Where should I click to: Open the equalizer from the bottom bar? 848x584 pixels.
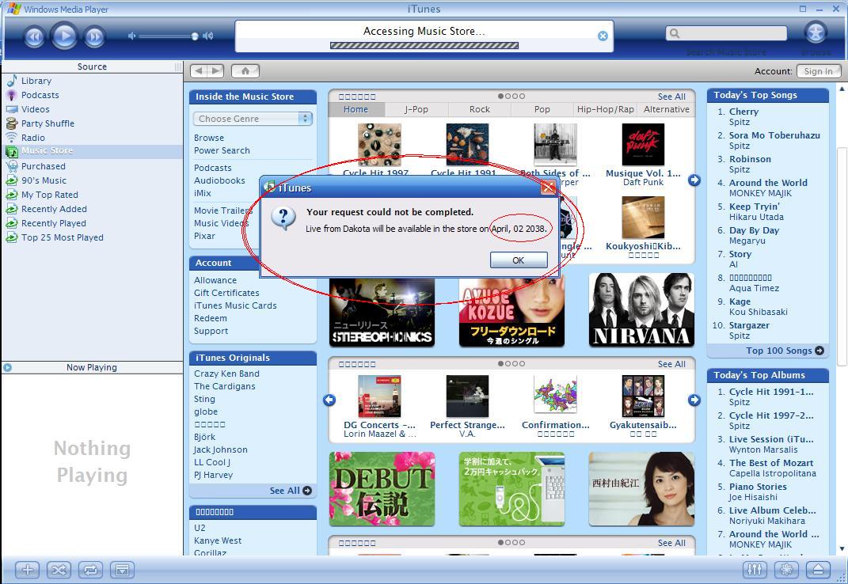(754, 569)
